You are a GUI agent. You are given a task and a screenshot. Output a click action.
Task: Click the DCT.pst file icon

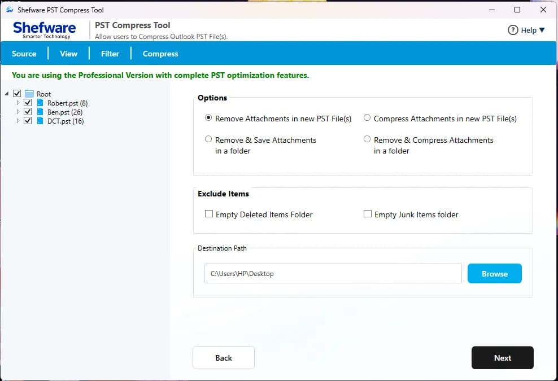[40, 121]
